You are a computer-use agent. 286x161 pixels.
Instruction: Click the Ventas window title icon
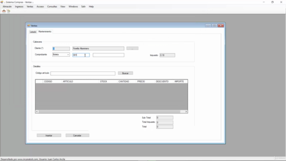(29, 26)
